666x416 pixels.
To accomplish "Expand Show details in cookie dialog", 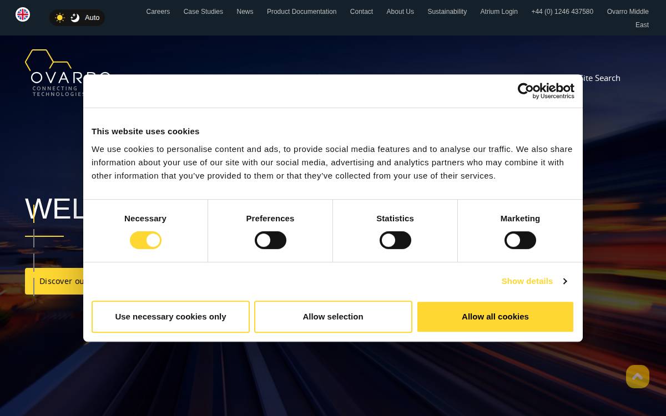I will pos(534,281).
